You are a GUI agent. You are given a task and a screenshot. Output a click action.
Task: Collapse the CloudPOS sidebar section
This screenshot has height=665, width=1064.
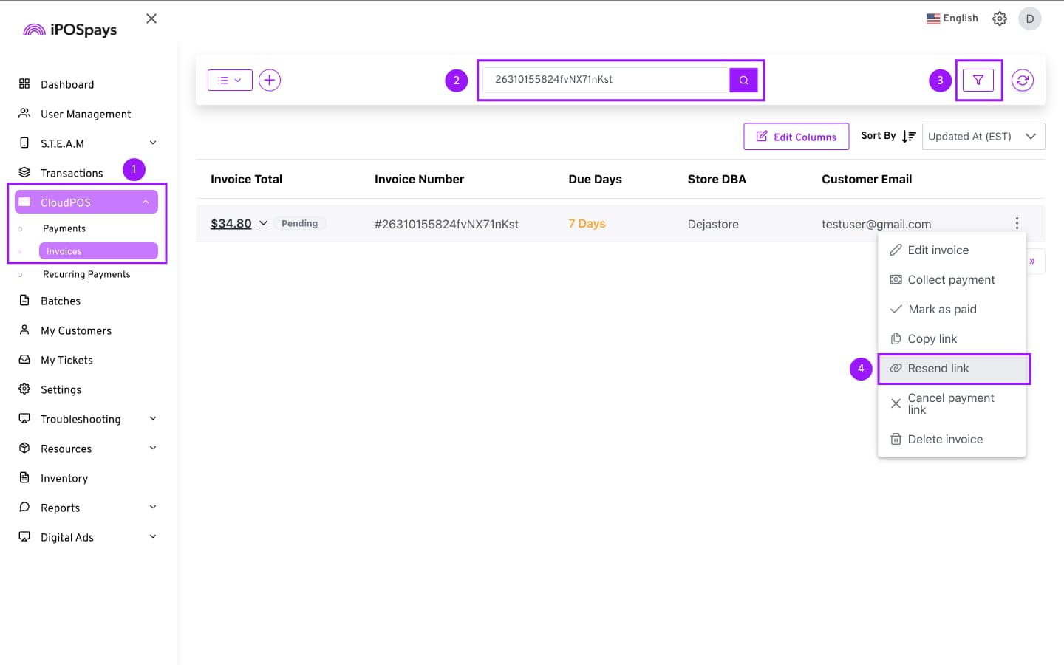(146, 202)
